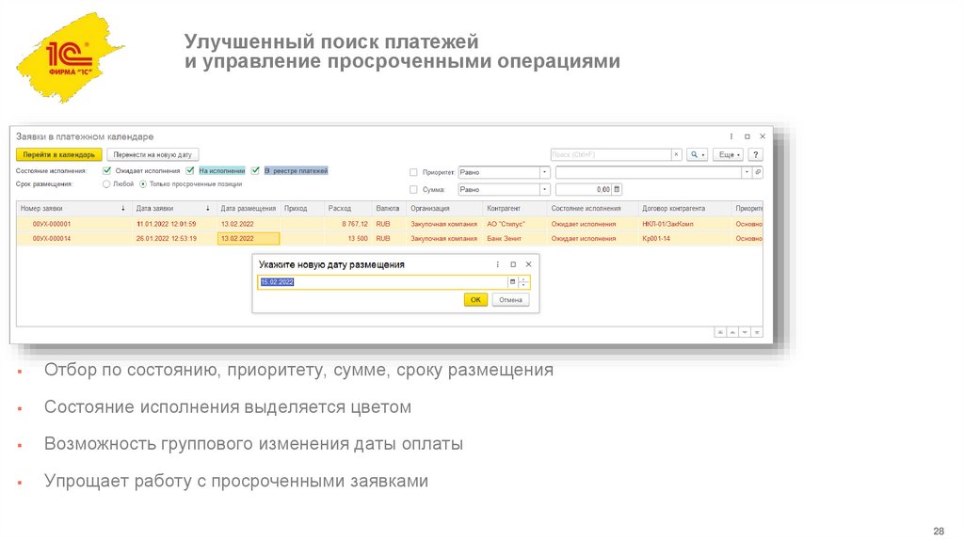964x540 pixels.
Task: Open the Приоритет comparison 'Равно' dropdown
Action: [x=545, y=172]
